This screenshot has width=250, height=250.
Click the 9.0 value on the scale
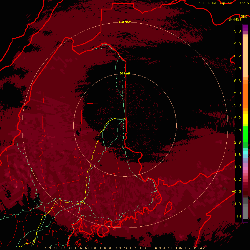(237, 44)
